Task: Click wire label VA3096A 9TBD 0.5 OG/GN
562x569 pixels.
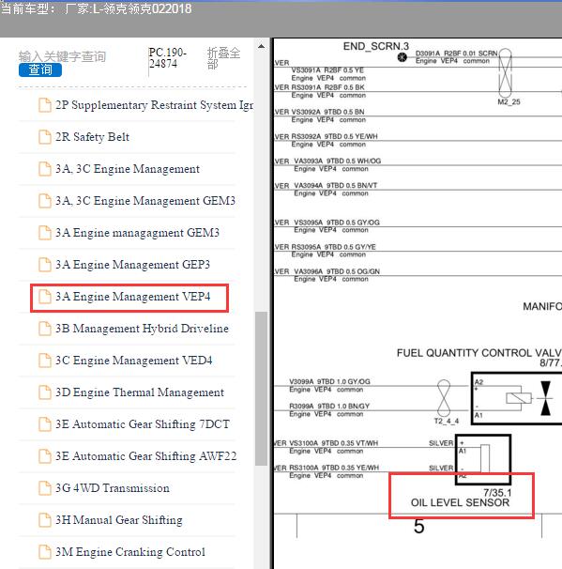Action: click(337, 271)
